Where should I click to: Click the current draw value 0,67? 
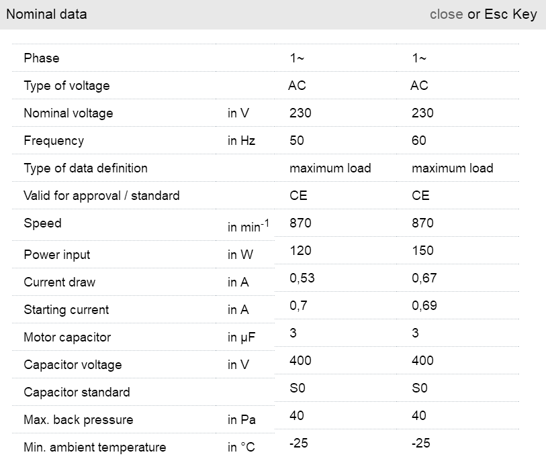tap(424, 278)
